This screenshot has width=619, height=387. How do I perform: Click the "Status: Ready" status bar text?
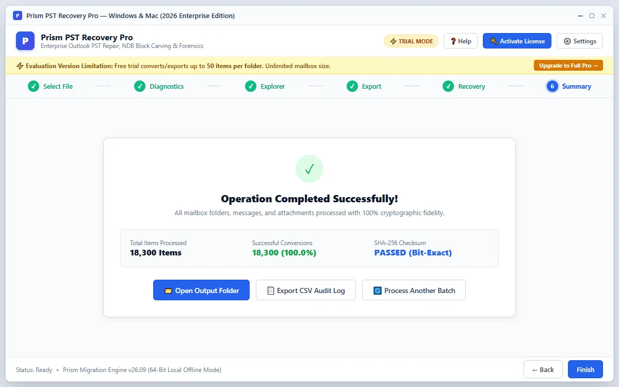34,370
